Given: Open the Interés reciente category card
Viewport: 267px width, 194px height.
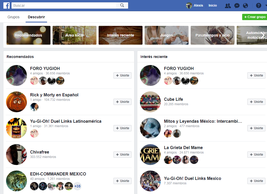Looking at the screenshot, I should coord(120,35).
